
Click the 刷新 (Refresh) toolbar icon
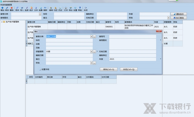click(x=45, y=9)
